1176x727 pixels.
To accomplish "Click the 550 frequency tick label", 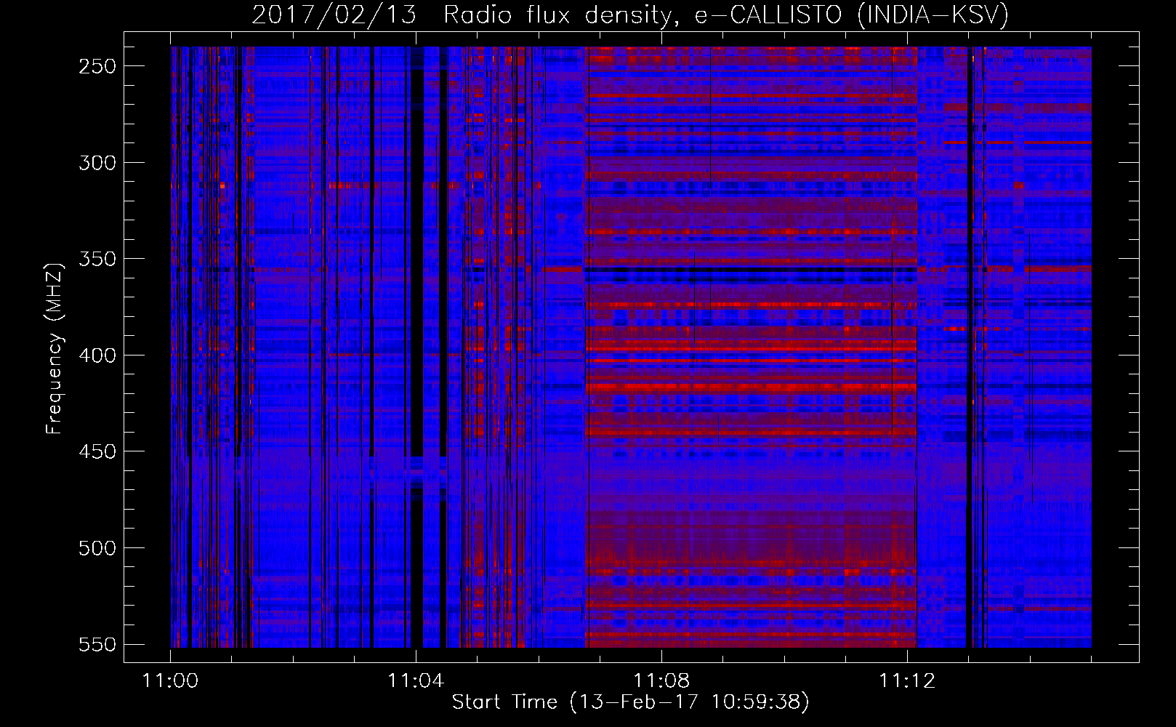I will point(97,644).
